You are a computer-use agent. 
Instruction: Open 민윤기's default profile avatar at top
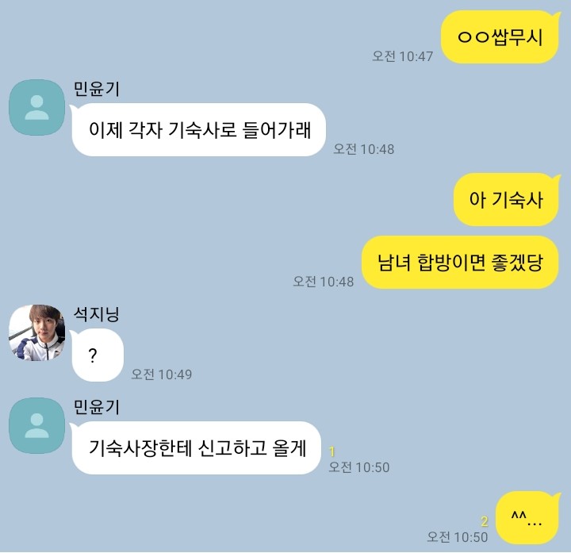pos(36,107)
